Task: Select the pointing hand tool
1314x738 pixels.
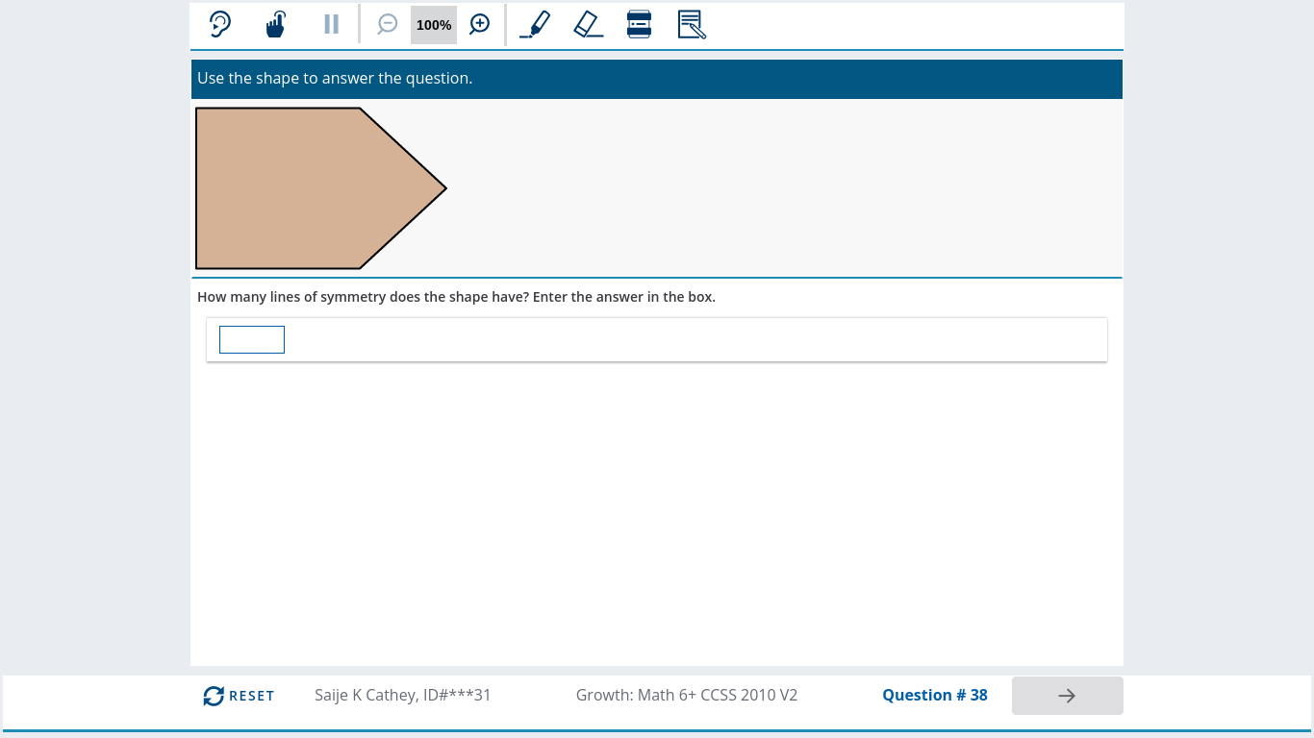Action: pos(276,24)
